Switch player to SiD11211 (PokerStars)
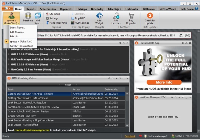The image size is (200, 140). [21, 46]
